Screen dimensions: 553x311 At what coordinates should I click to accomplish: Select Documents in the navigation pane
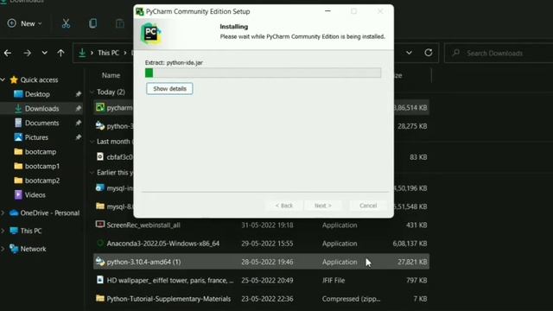pyautogui.click(x=41, y=123)
